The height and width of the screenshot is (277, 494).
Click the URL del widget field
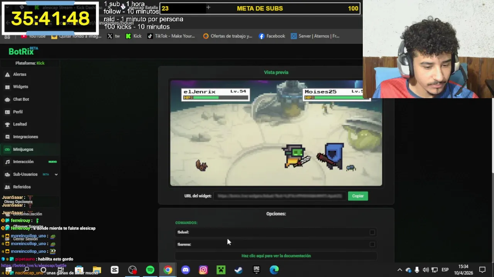point(279,196)
